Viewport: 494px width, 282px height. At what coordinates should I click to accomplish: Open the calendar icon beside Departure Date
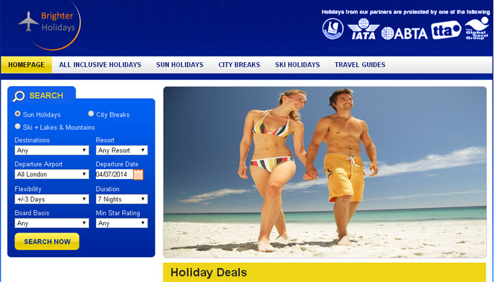click(x=138, y=174)
